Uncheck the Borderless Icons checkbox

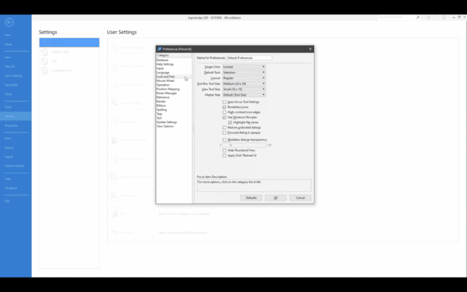click(x=225, y=107)
